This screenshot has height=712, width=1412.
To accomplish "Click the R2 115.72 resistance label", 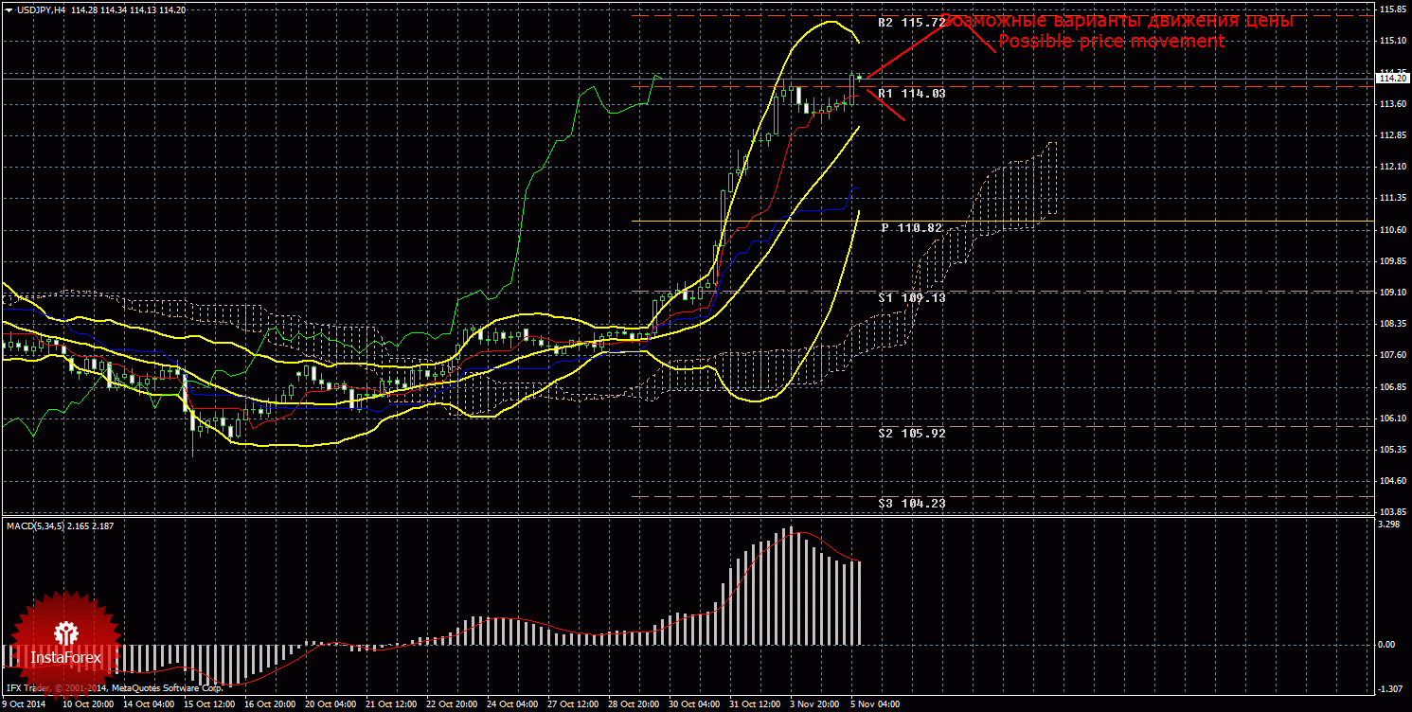I will [x=911, y=22].
